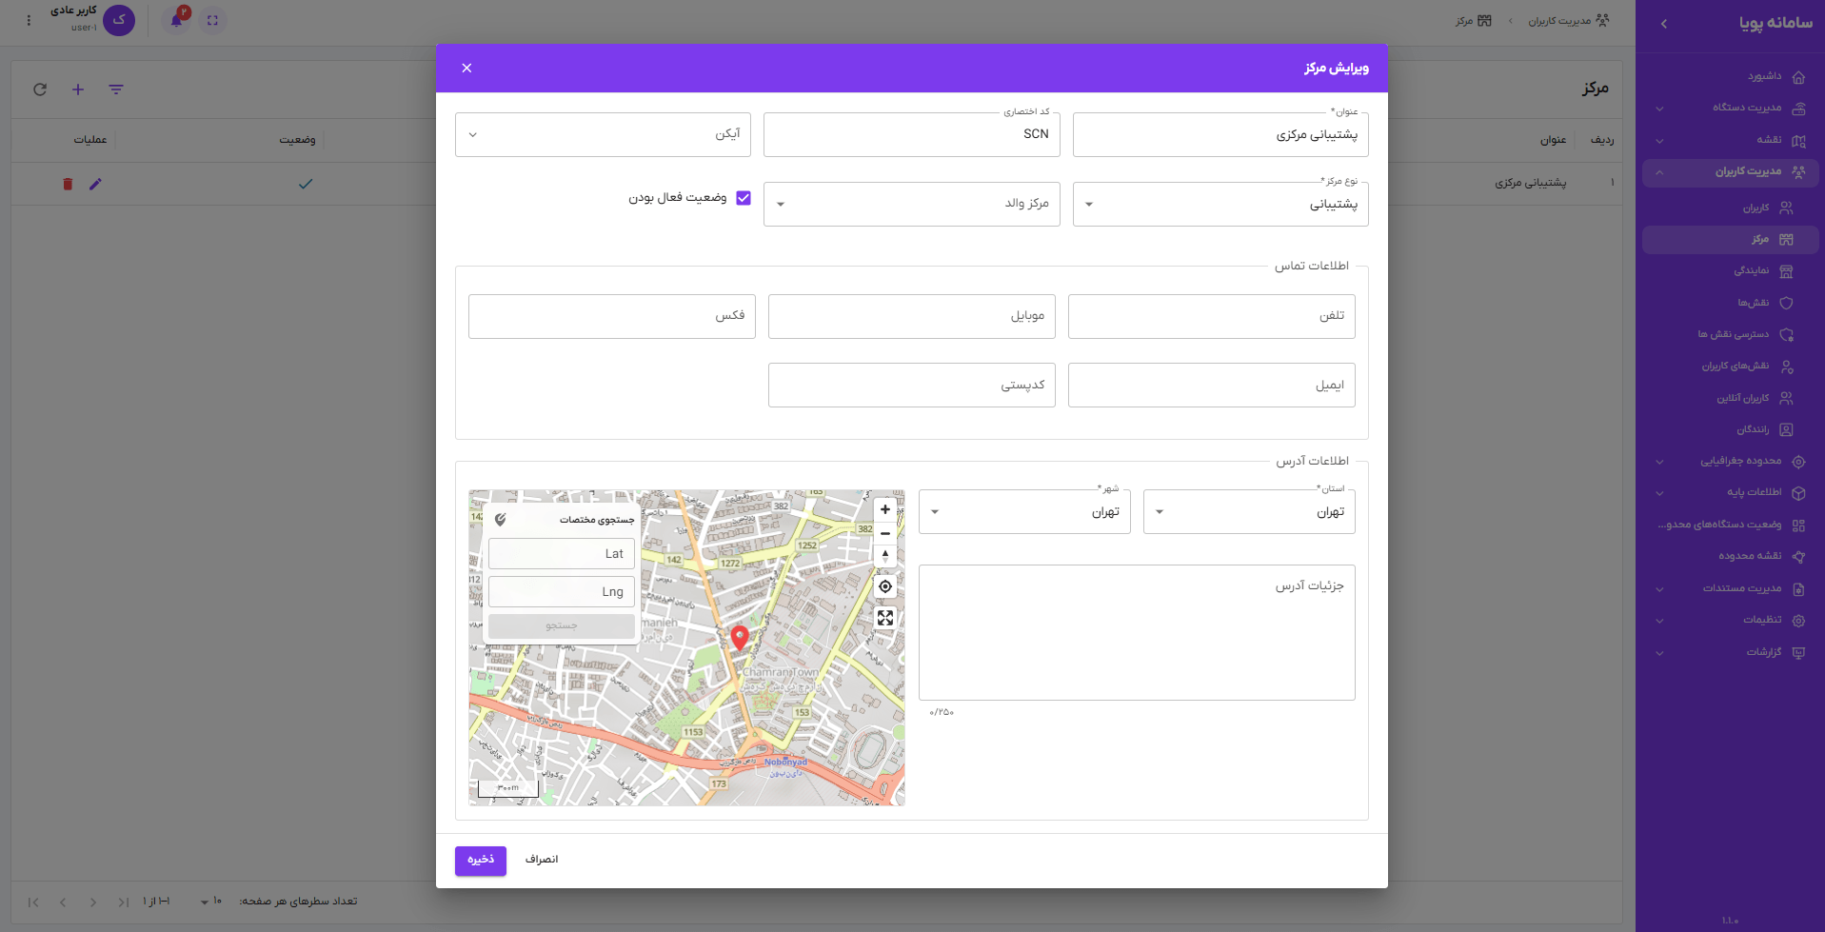Zoom out on the map

[x=885, y=533]
